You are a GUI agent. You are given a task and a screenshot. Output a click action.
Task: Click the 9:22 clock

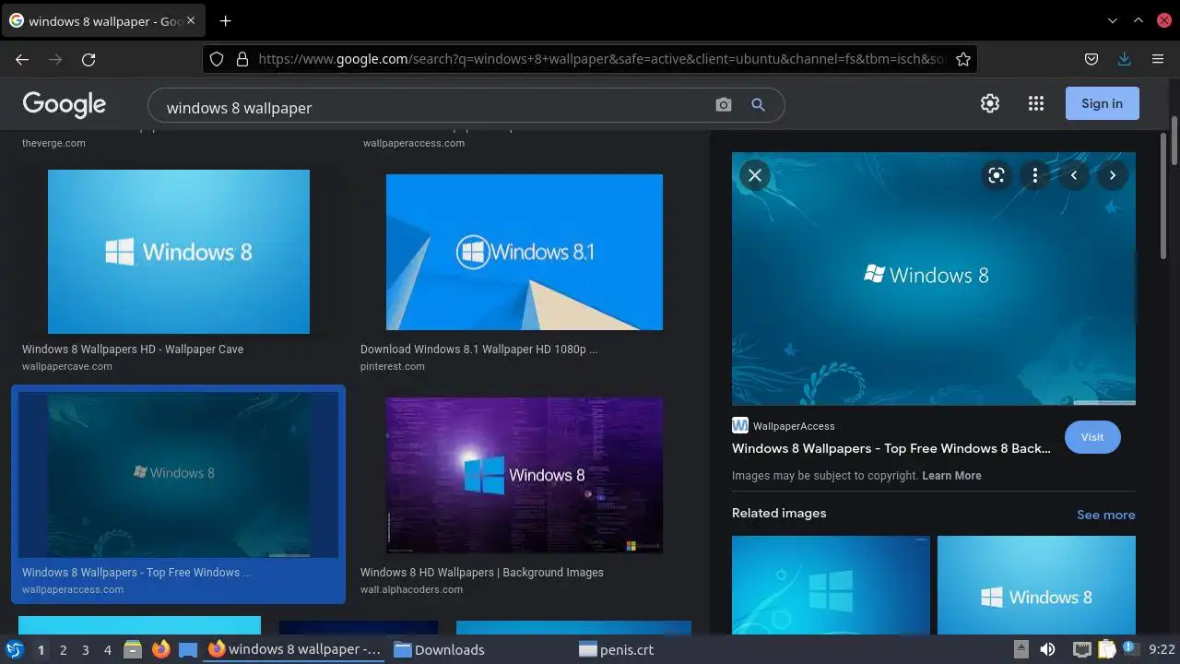(1162, 650)
